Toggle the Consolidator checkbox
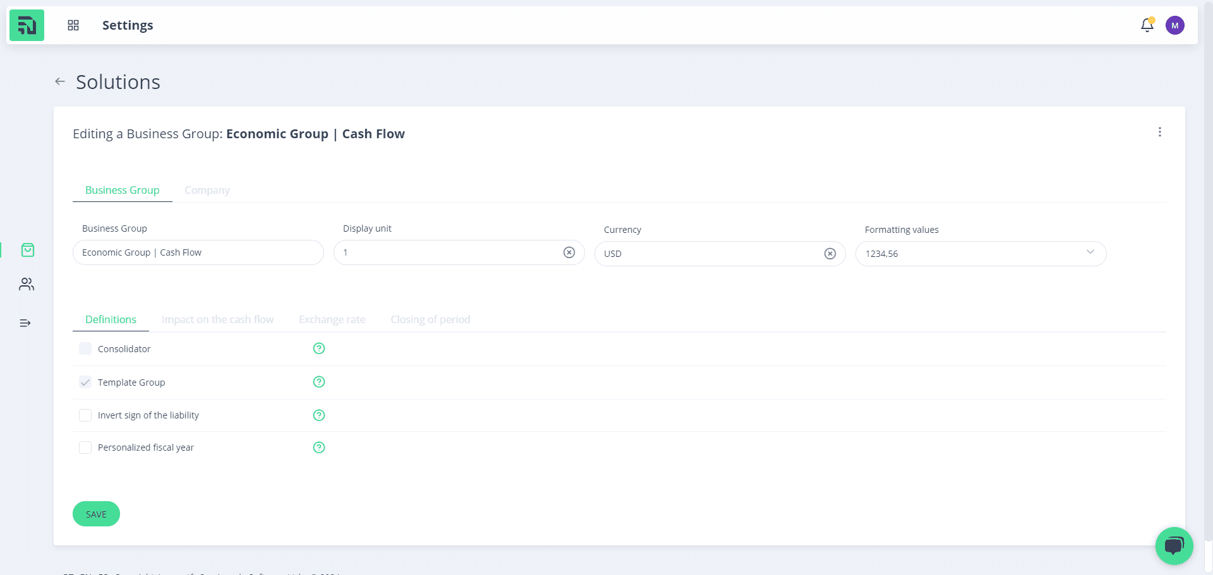 (x=85, y=348)
